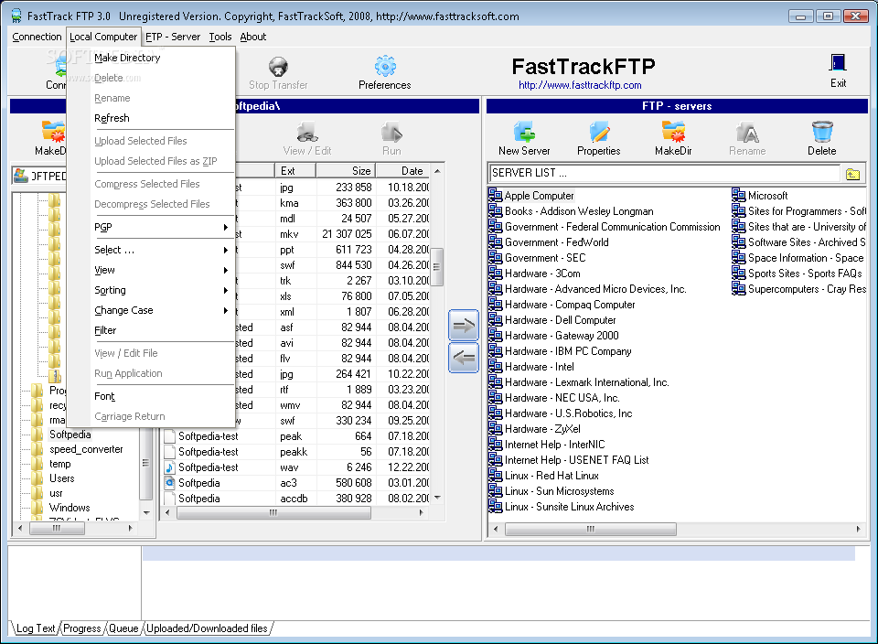Click the New Server icon

[524, 132]
